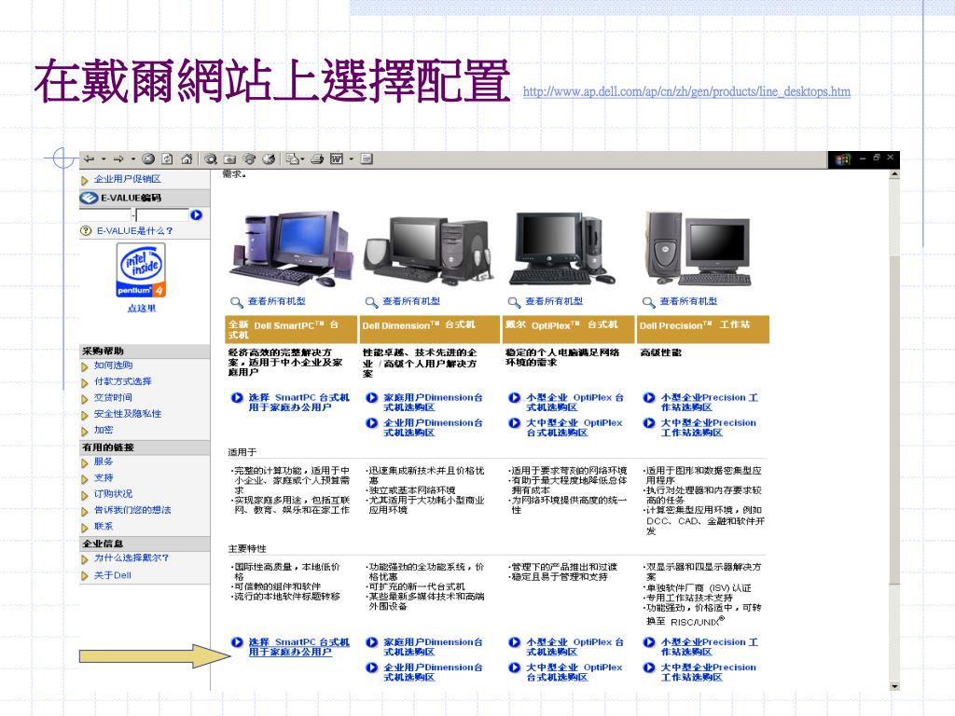Click the Edit with Word icon
Viewport: 955px width, 716px height.
(x=336, y=158)
